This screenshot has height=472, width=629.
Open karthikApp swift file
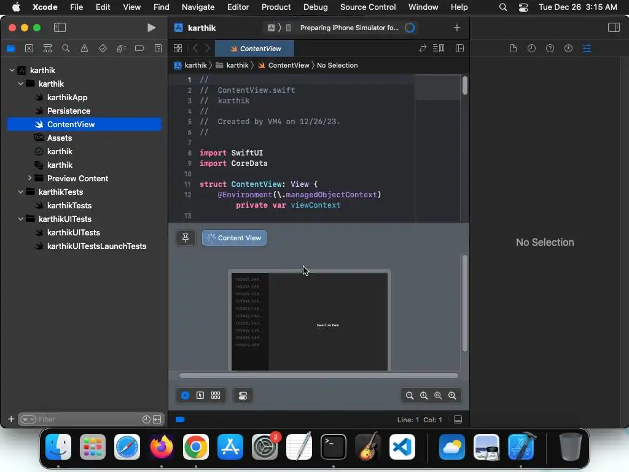click(67, 97)
